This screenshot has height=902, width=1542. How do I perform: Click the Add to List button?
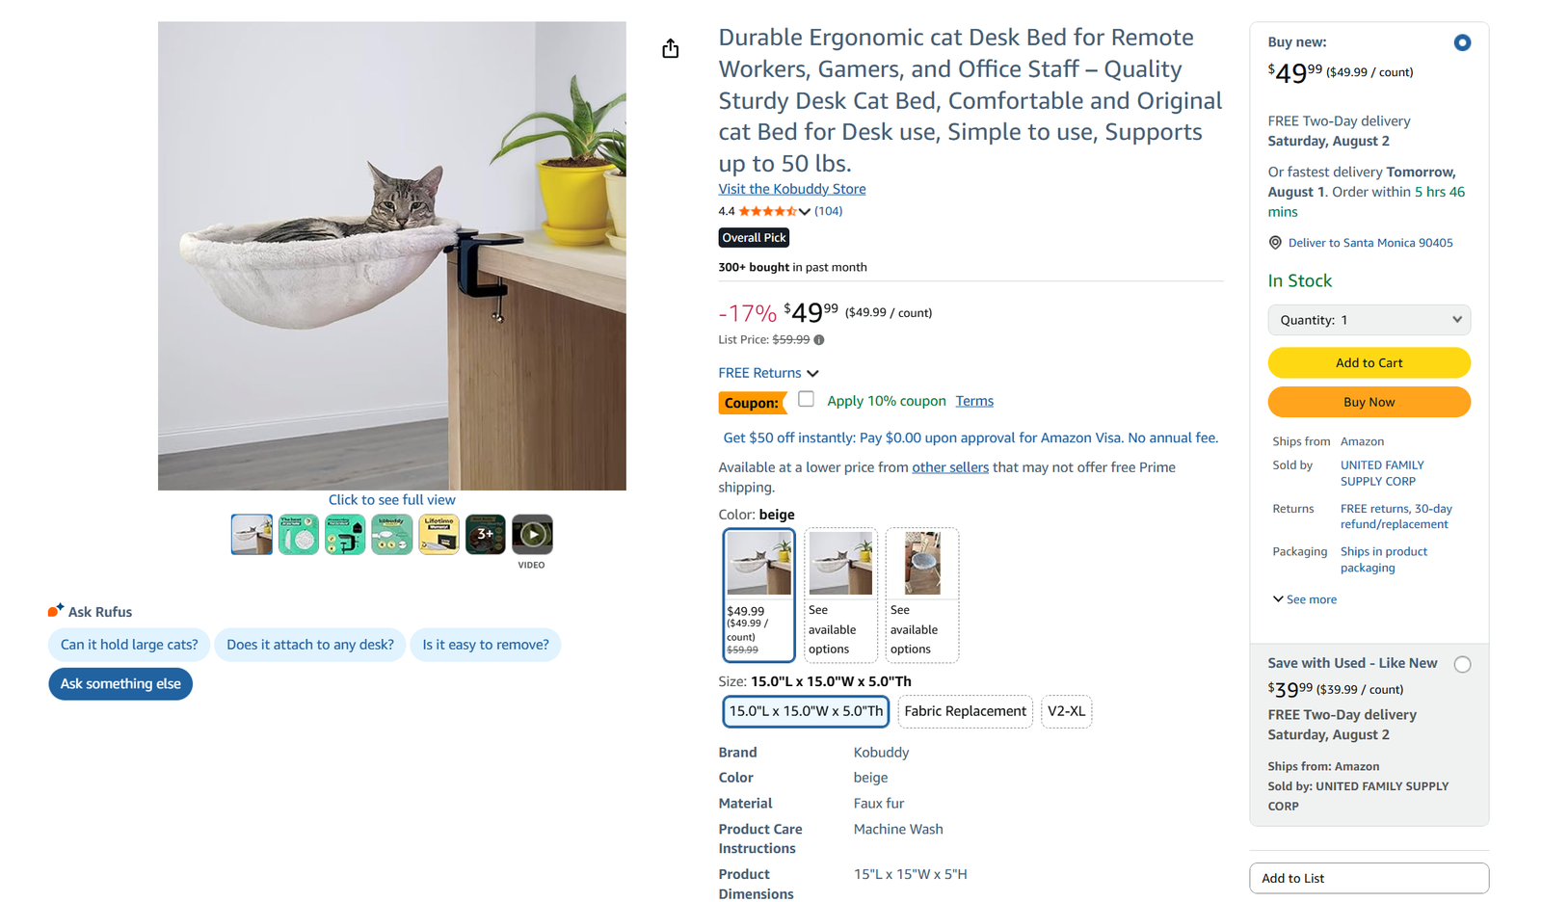point(1369,878)
